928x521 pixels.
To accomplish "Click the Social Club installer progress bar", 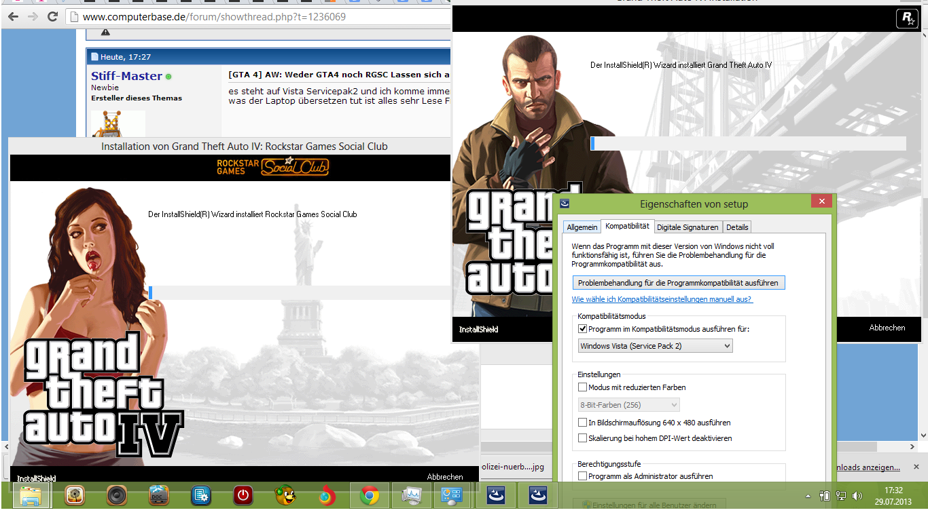I will click(x=300, y=292).
